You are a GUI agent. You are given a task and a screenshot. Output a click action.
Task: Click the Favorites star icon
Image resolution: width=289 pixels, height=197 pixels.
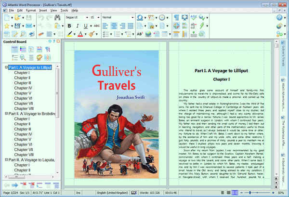tap(7, 26)
